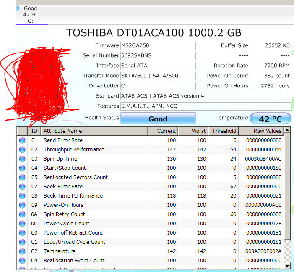Click the 42 °C temperature button
The height and width of the screenshot is (272, 294).
tap(271, 118)
